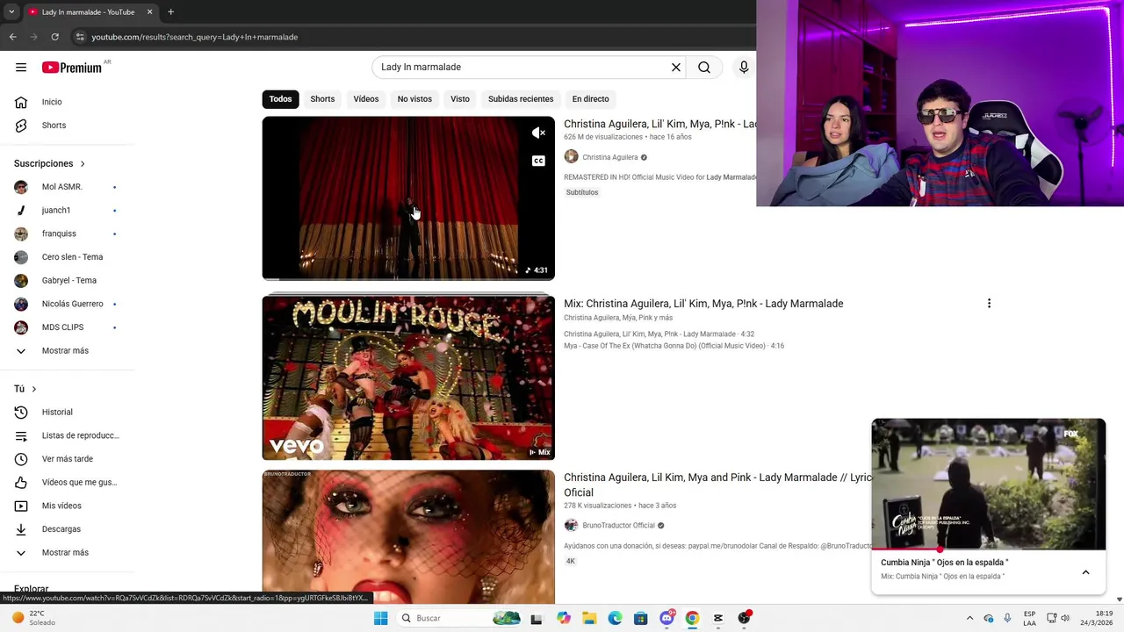1124x632 pixels.
Task: Play the BrunoTraductor lyrics video thumbnail
Action: [408, 537]
